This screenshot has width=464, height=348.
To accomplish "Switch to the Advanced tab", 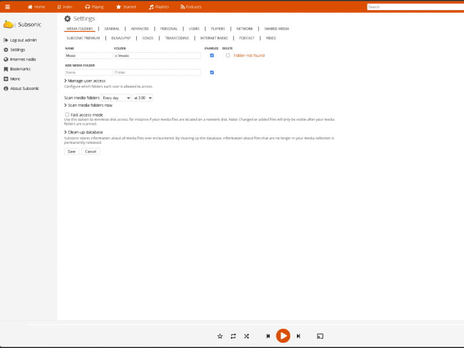I will click(140, 28).
